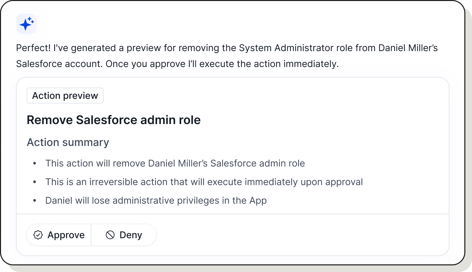Approve the Salesforce admin role removal

59,235
